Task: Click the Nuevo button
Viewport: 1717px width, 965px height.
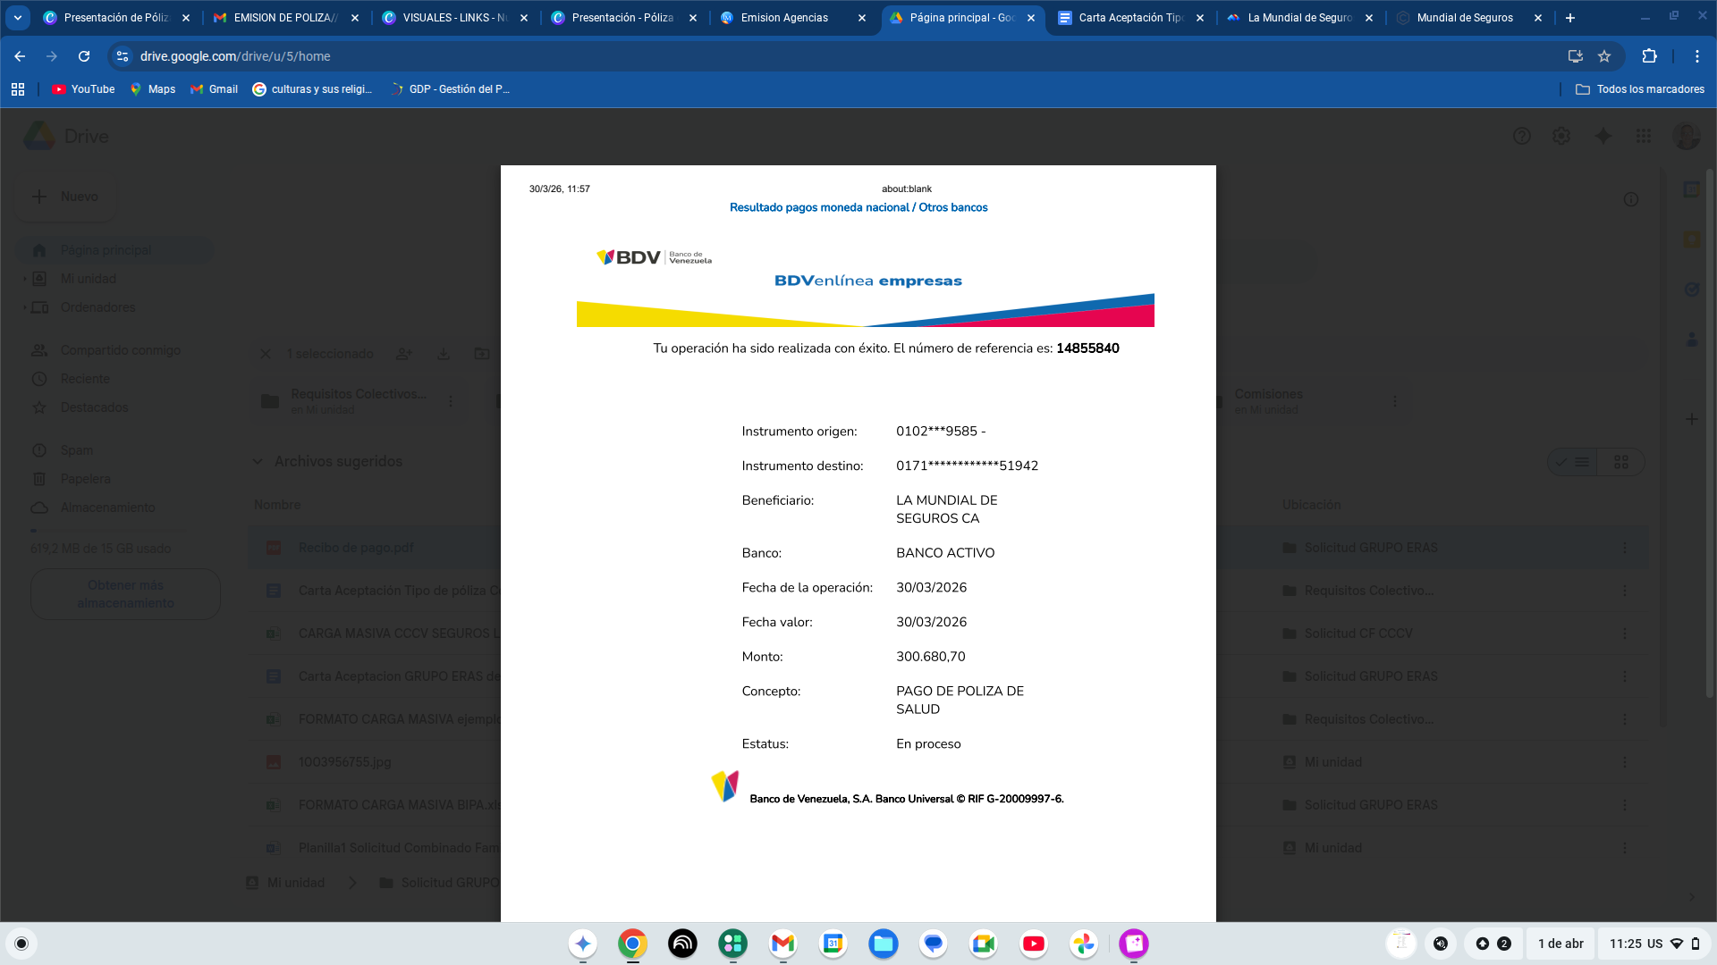Action: (x=65, y=197)
